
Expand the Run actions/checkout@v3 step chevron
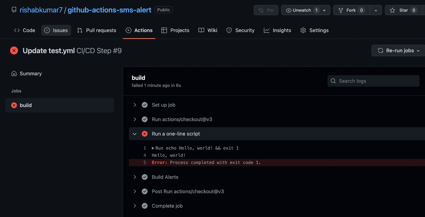pyautogui.click(x=135, y=119)
